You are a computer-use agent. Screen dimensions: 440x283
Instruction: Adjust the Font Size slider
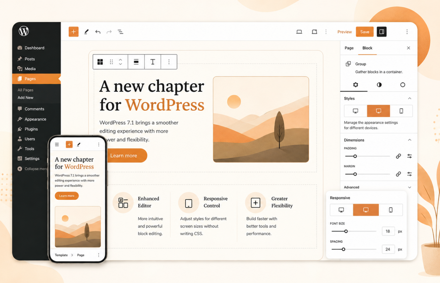pyautogui.click(x=354, y=231)
